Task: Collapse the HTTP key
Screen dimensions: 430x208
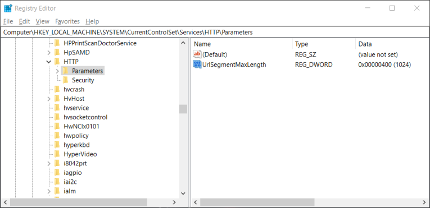Action: pos(49,62)
